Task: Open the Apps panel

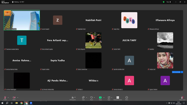Action: tap(109, 98)
